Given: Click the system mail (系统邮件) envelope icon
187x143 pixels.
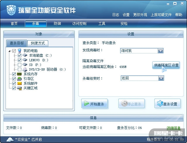Looking at the screenshot, I should click(x=19, y=83).
